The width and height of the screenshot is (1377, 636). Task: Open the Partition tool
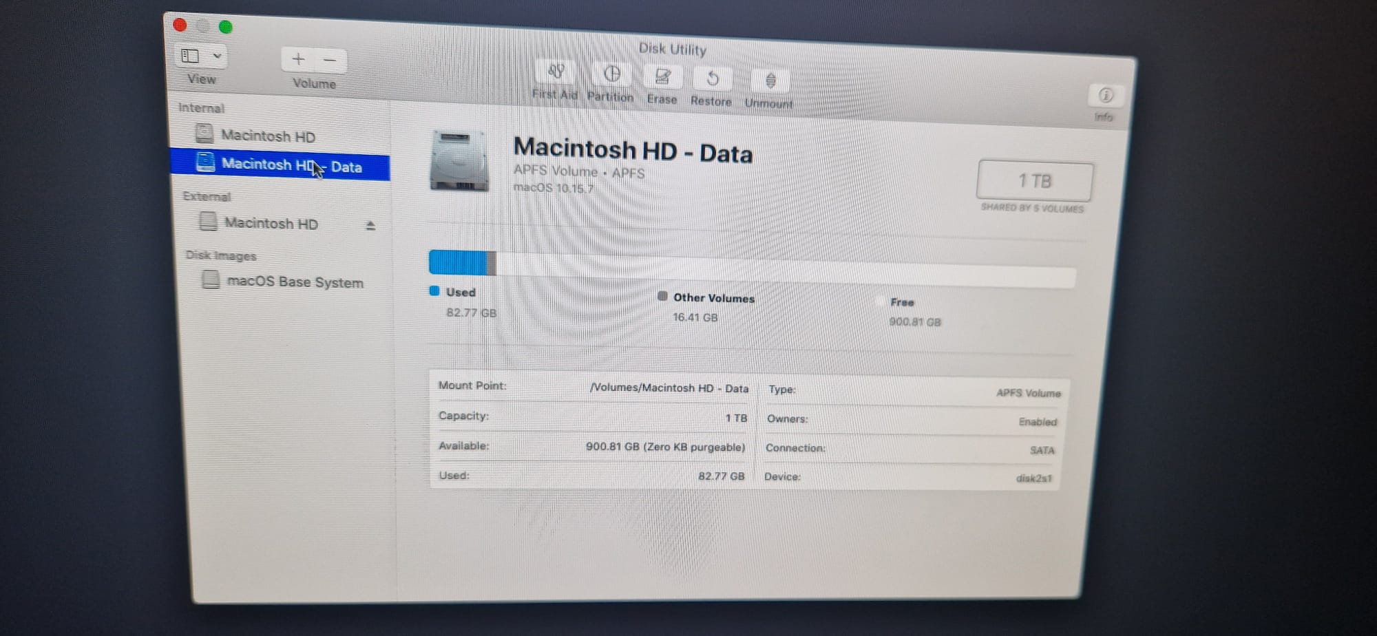(612, 74)
